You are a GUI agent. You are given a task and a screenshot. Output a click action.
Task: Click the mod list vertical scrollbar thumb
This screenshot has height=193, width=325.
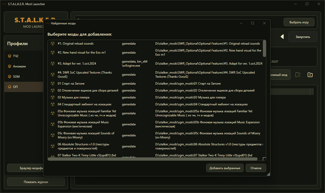(x=264, y=48)
